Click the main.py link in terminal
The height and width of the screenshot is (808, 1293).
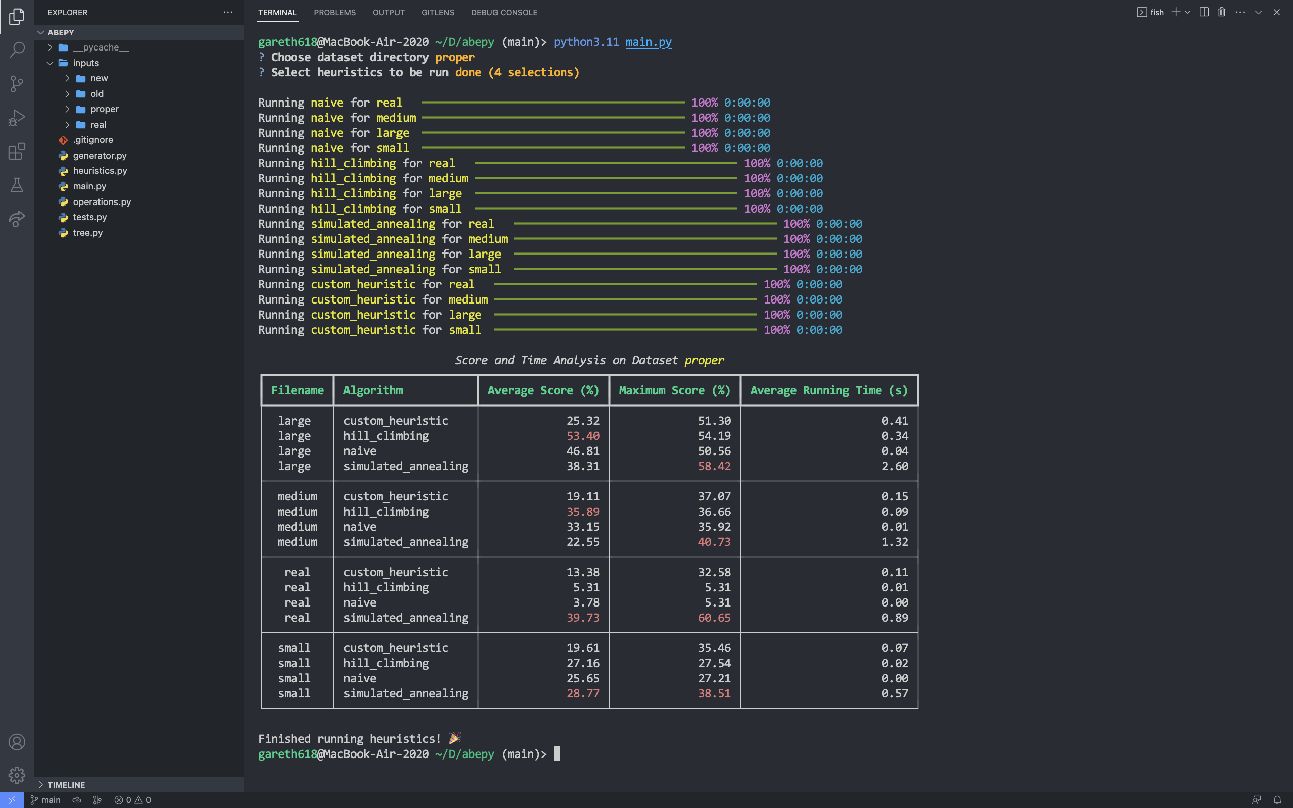click(x=648, y=42)
